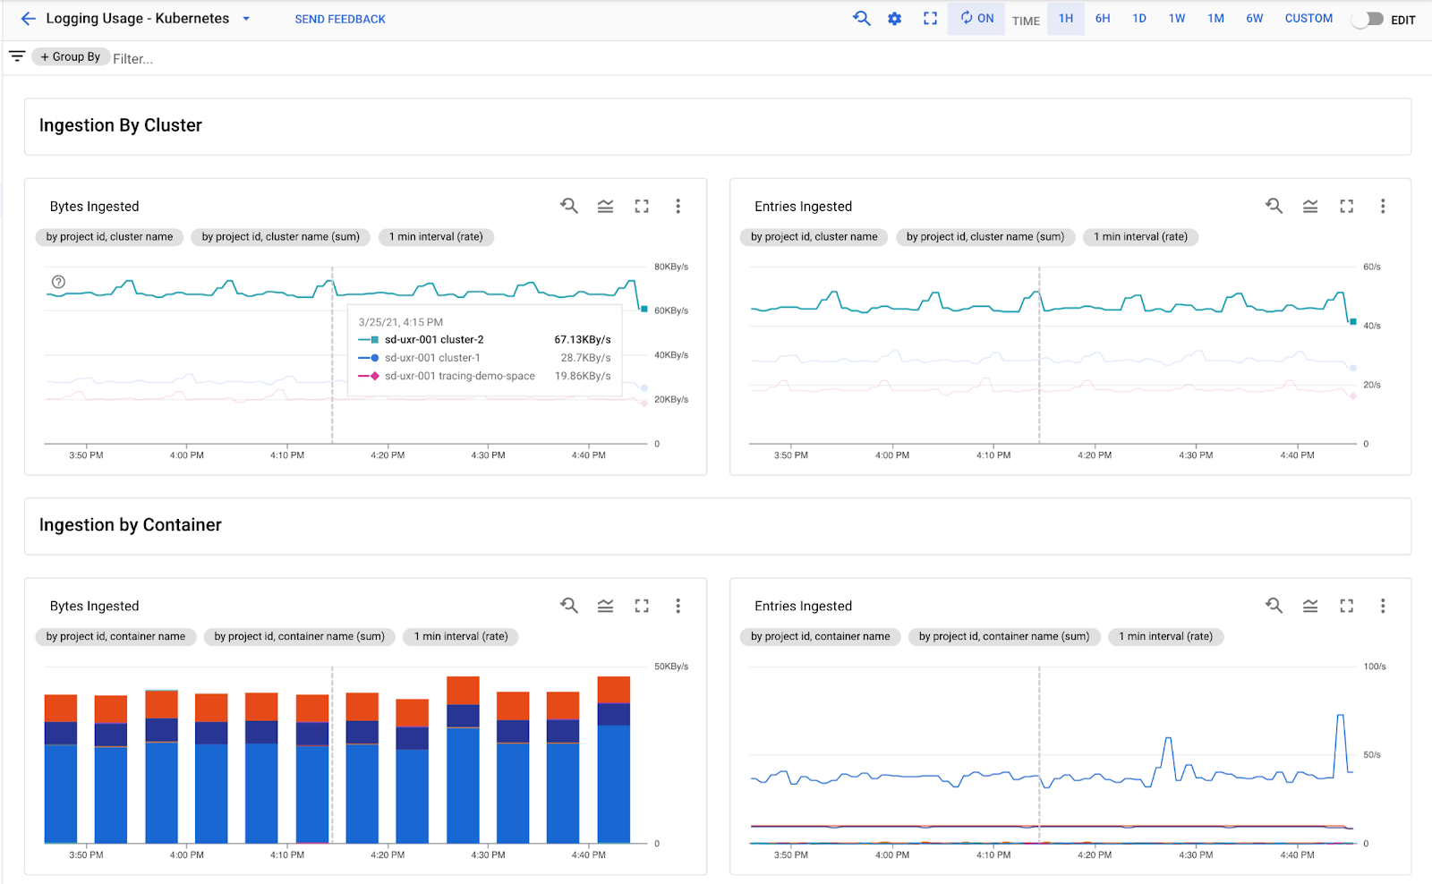The image size is (1432, 884).
Task: Expand cluster Bytes Ingested chart to full screen
Action: 642,206
